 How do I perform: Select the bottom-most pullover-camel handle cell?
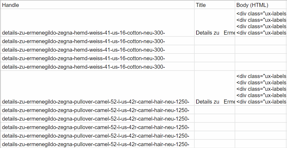(x=97, y=144)
